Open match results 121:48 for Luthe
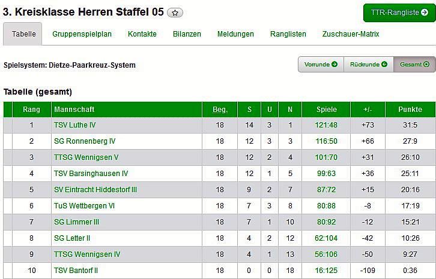Viewport: 436px width, 279px height. pos(327,125)
